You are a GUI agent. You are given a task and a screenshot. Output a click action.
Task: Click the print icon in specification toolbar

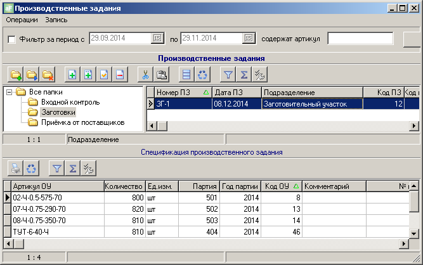tap(15, 168)
